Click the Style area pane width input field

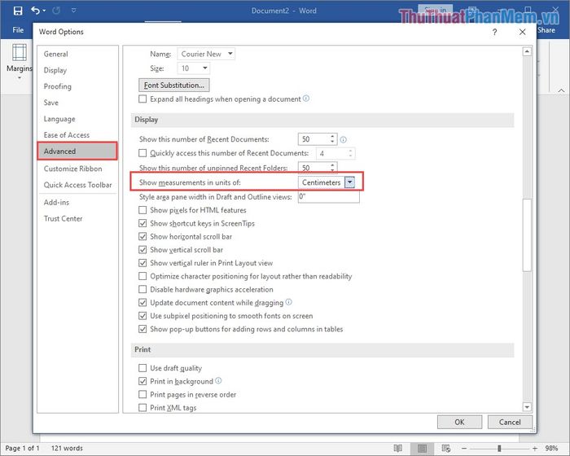[x=329, y=197]
